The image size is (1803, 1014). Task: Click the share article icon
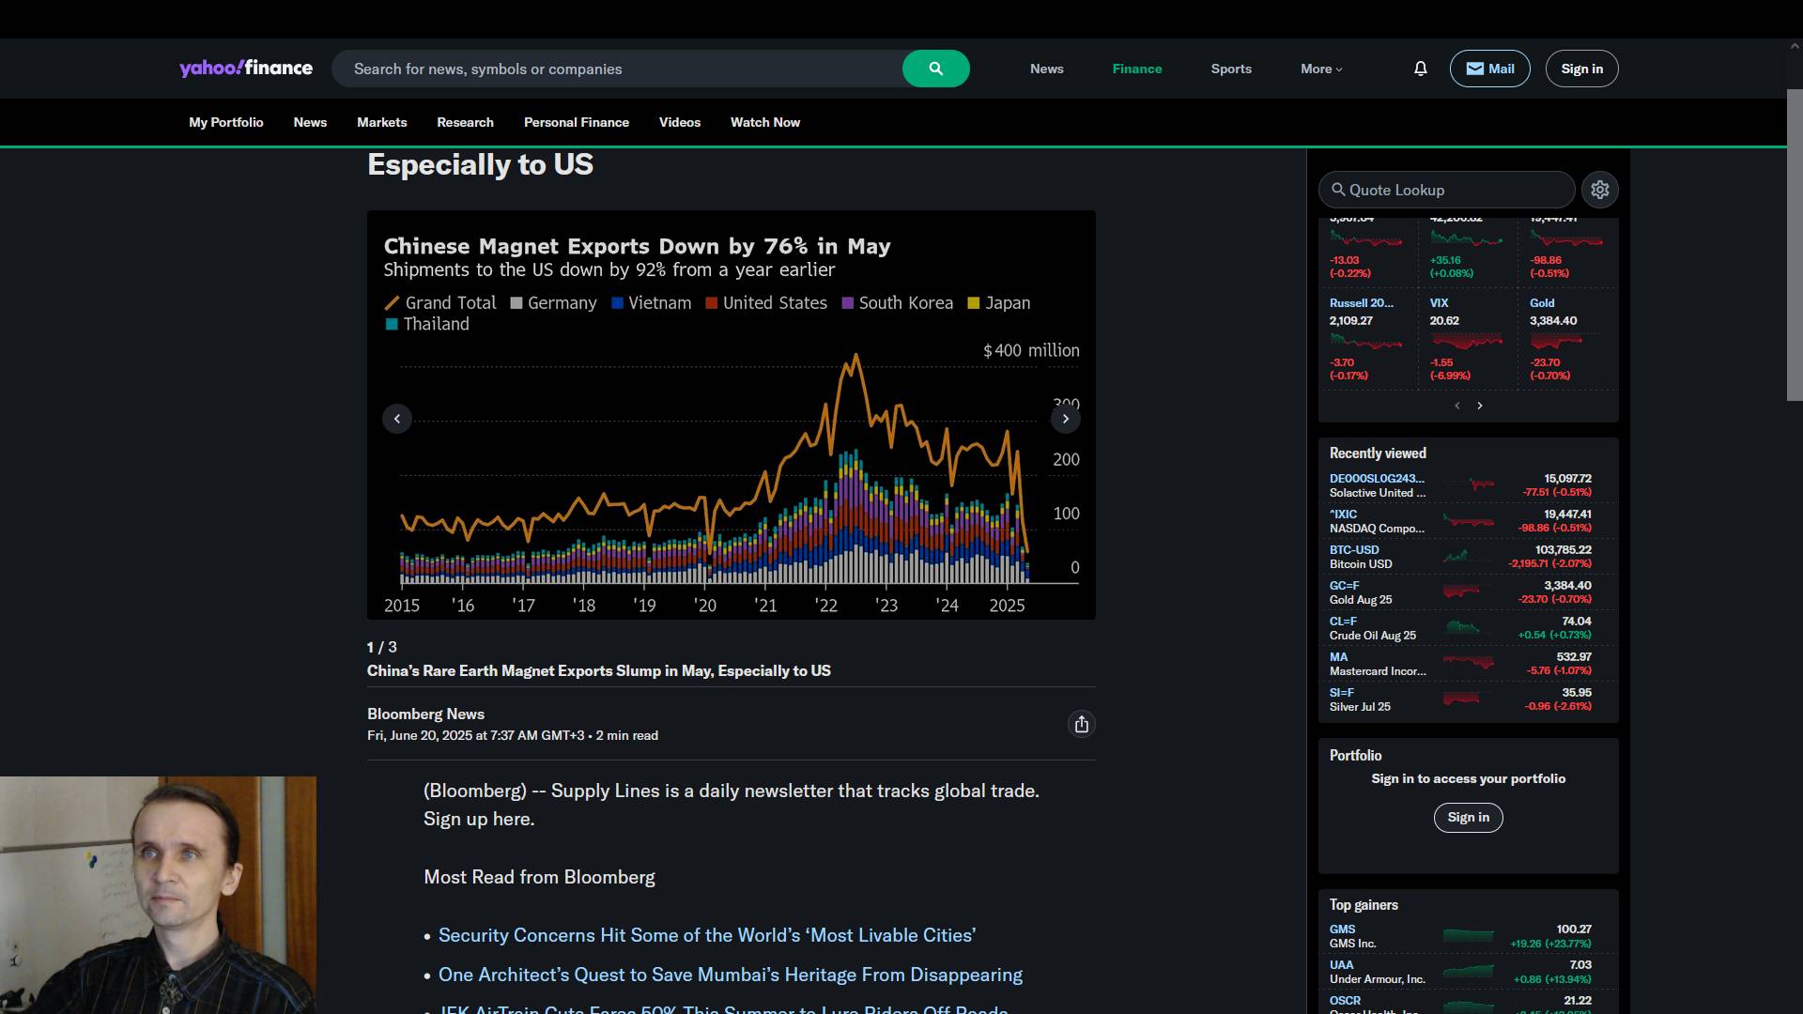1081,724
